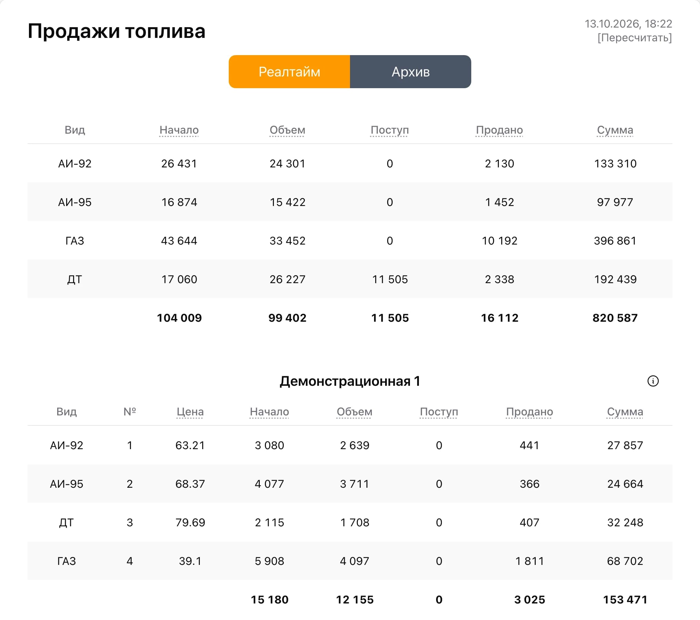Select the cell with value 68 702
700x620 pixels.
[x=625, y=561]
